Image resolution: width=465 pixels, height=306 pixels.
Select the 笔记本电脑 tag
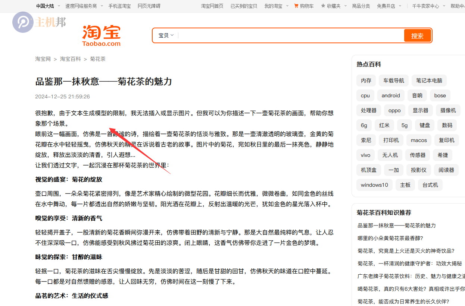(429, 81)
